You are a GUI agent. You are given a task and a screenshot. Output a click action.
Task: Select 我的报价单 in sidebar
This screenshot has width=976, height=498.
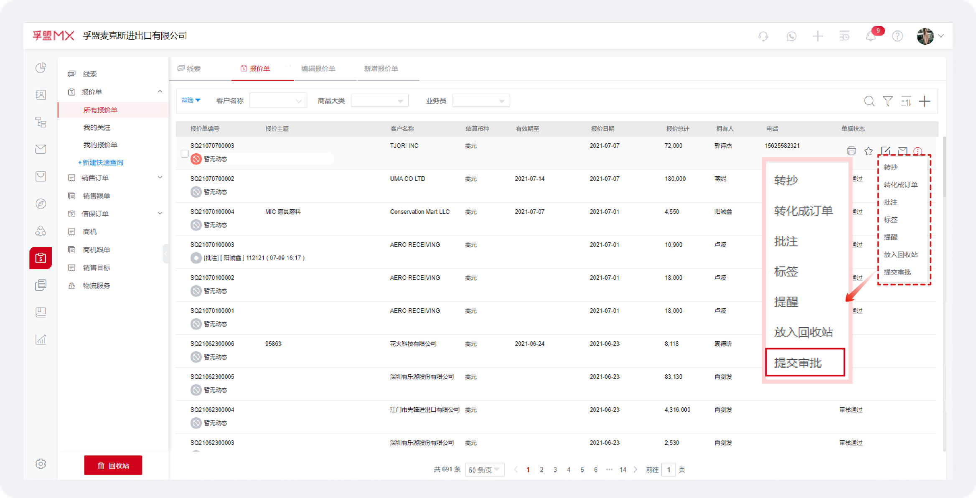(100, 145)
